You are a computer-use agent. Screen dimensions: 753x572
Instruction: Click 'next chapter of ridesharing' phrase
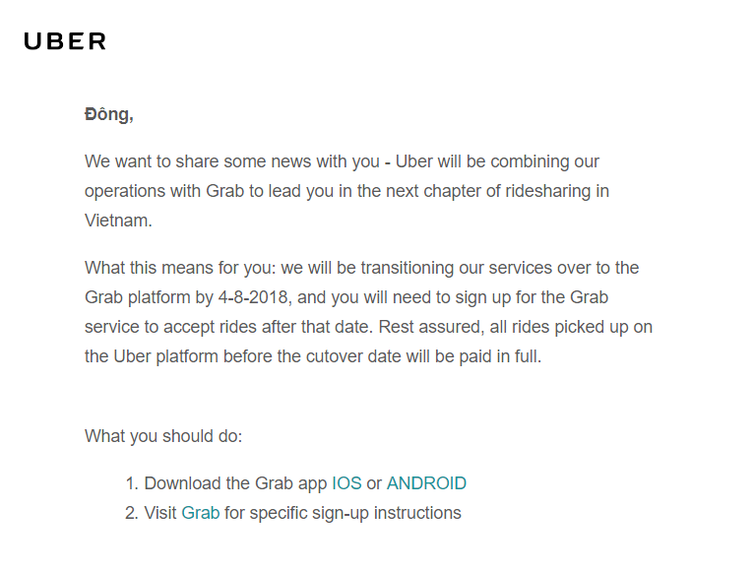[x=488, y=191]
